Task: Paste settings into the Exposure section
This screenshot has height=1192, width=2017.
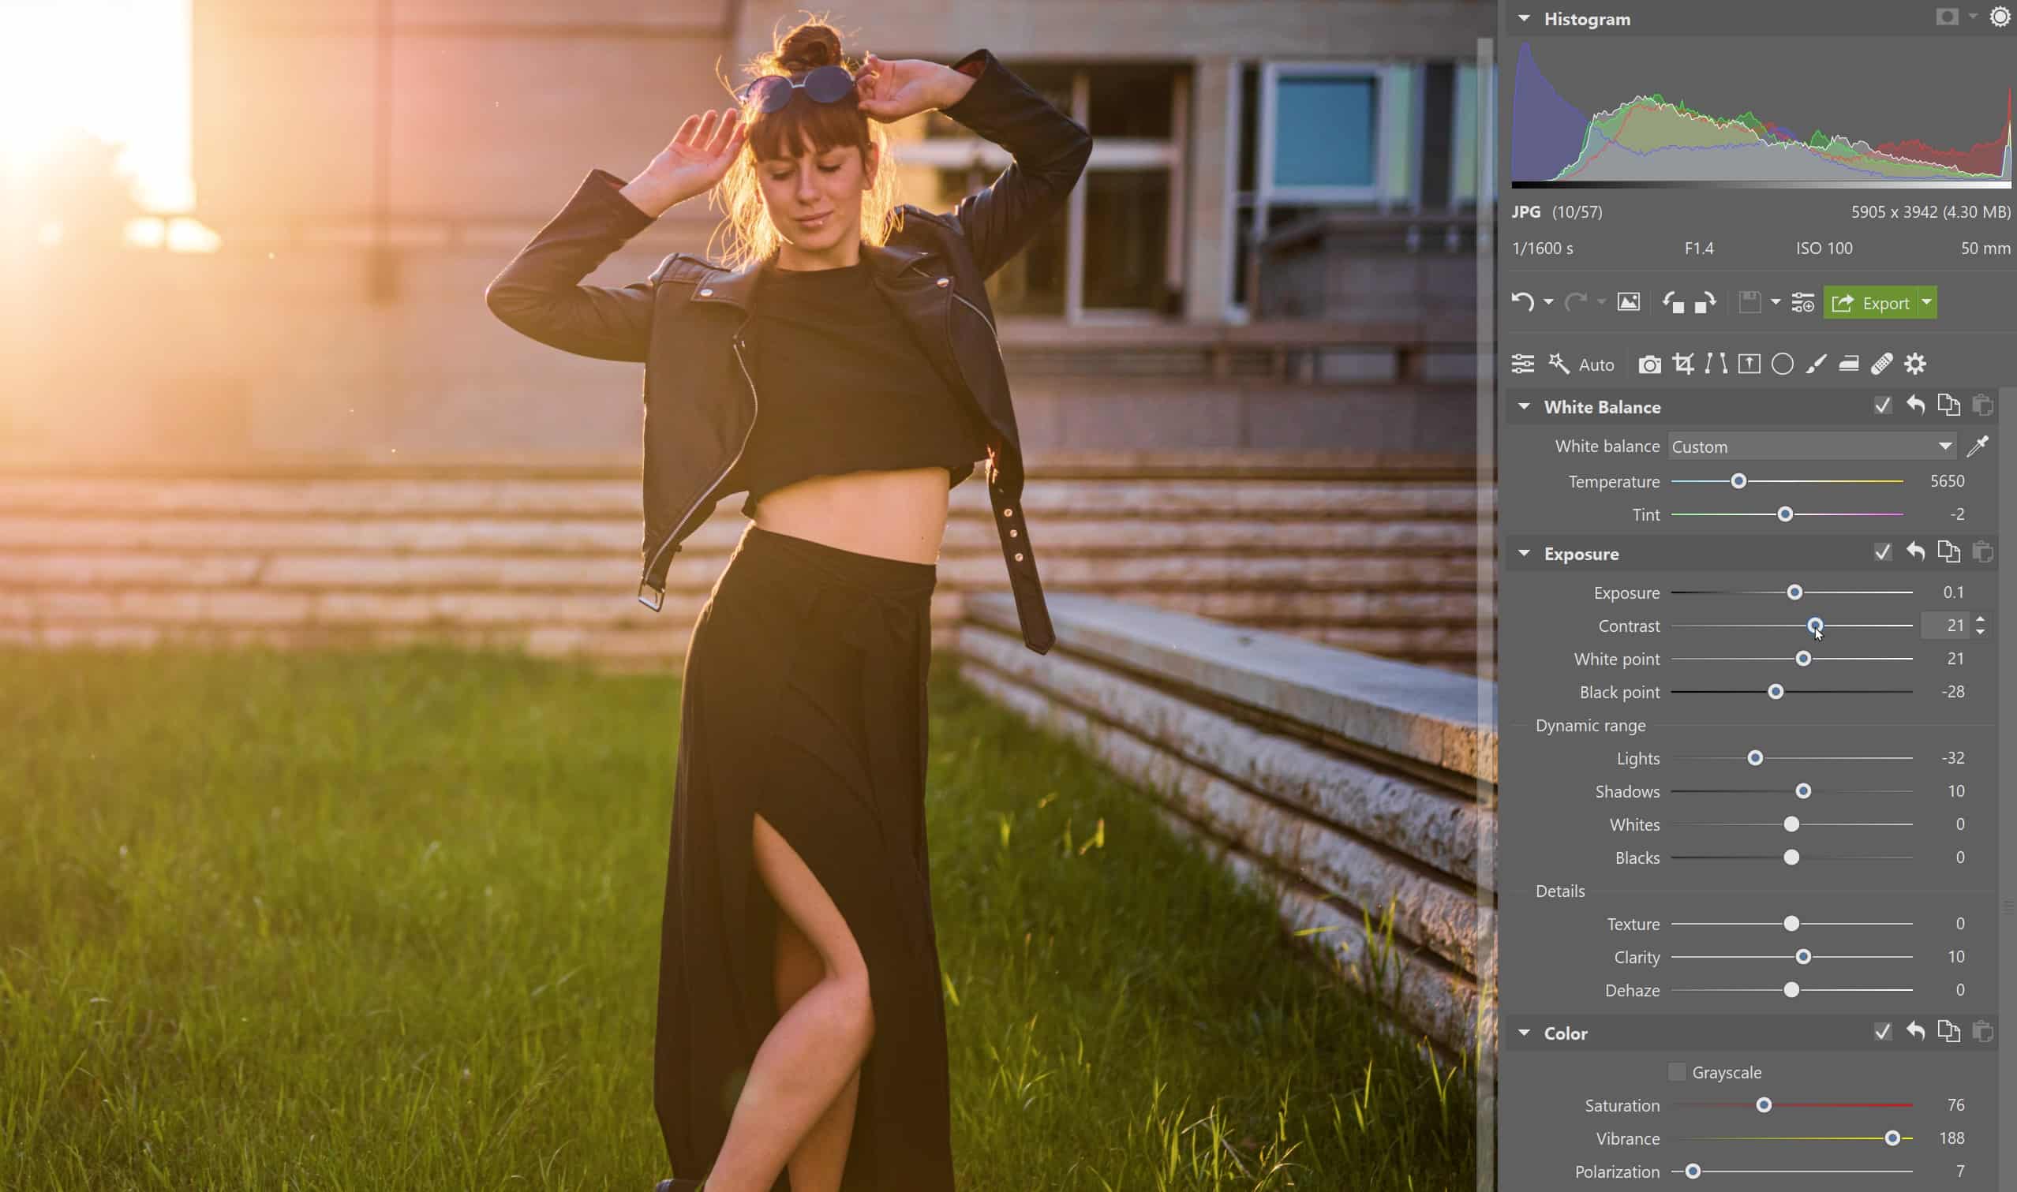Action: point(1981,553)
